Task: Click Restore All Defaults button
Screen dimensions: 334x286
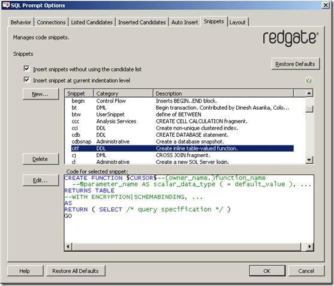Action: coord(76,271)
